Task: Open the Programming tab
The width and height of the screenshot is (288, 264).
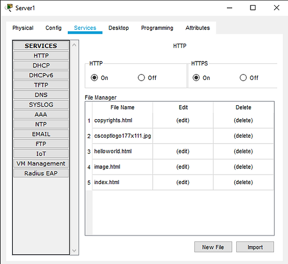Action: pos(157,28)
